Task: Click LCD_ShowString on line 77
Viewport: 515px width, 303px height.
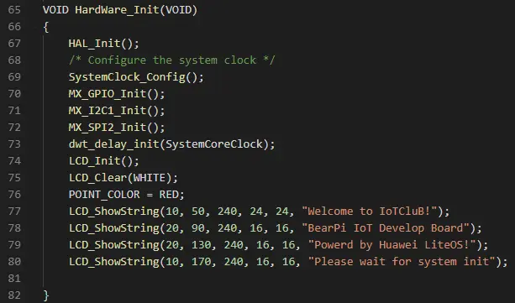Action: 113,212
